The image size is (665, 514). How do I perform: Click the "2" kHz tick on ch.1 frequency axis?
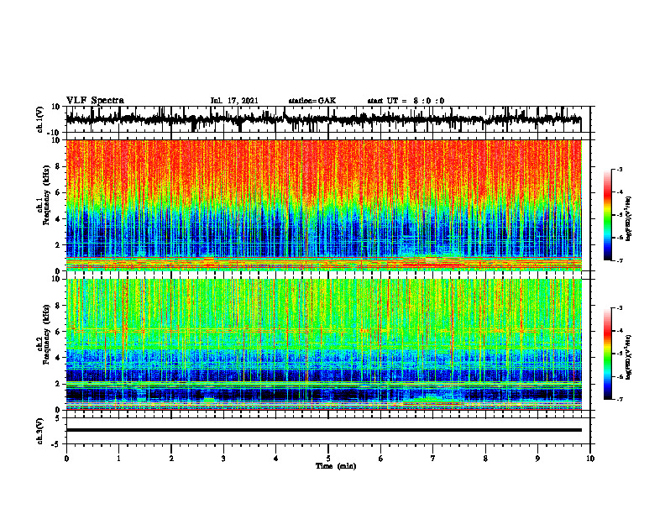point(58,245)
